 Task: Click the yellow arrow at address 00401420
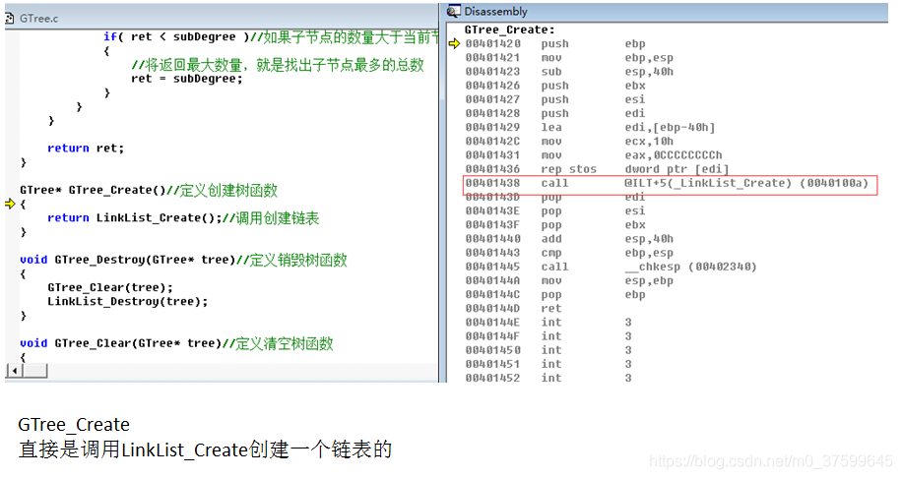tap(455, 43)
